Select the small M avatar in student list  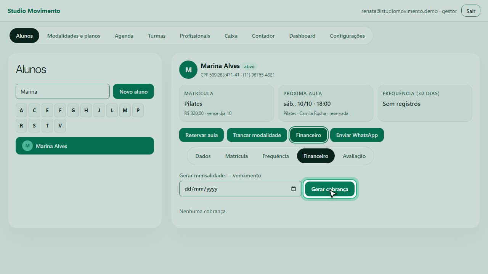tap(27, 146)
